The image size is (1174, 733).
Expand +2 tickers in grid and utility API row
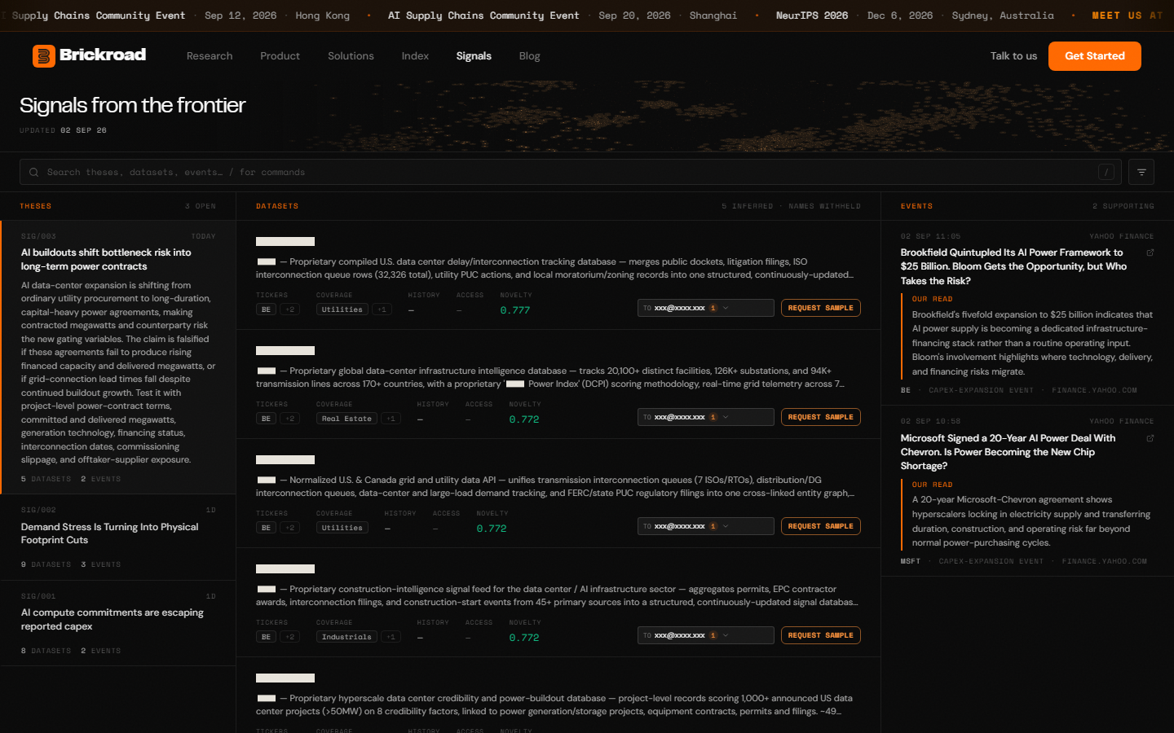tap(289, 528)
